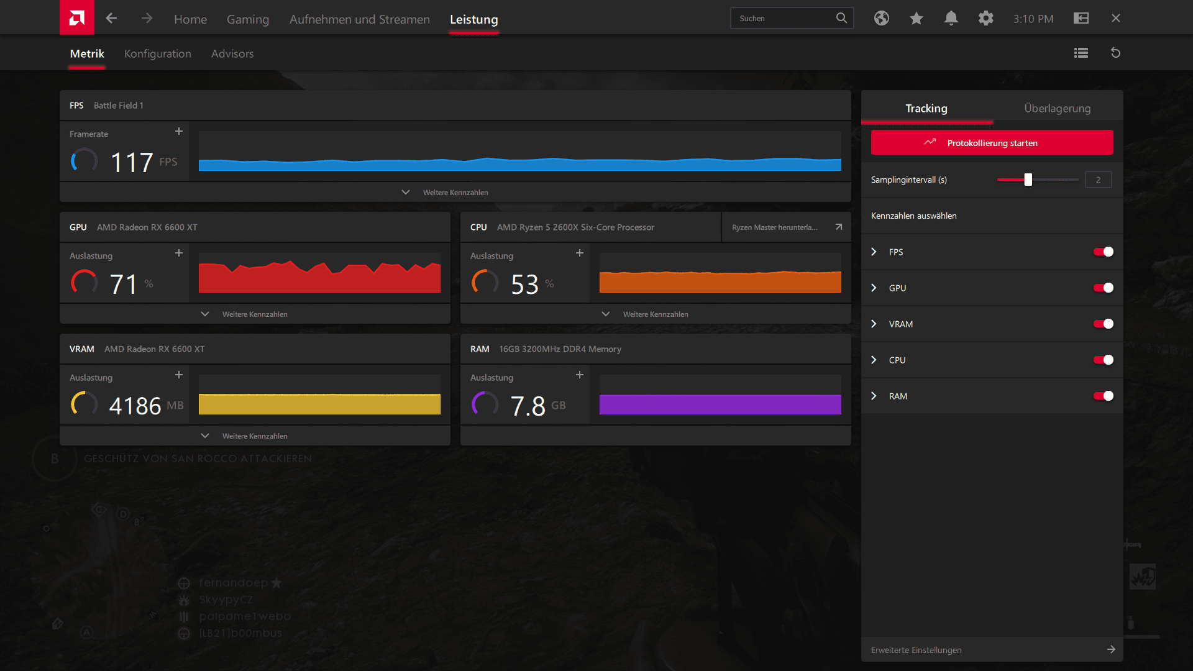Expand the RAM metrics chevron
The width and height of the screenshot is (1193, 671).
[874, 396]
